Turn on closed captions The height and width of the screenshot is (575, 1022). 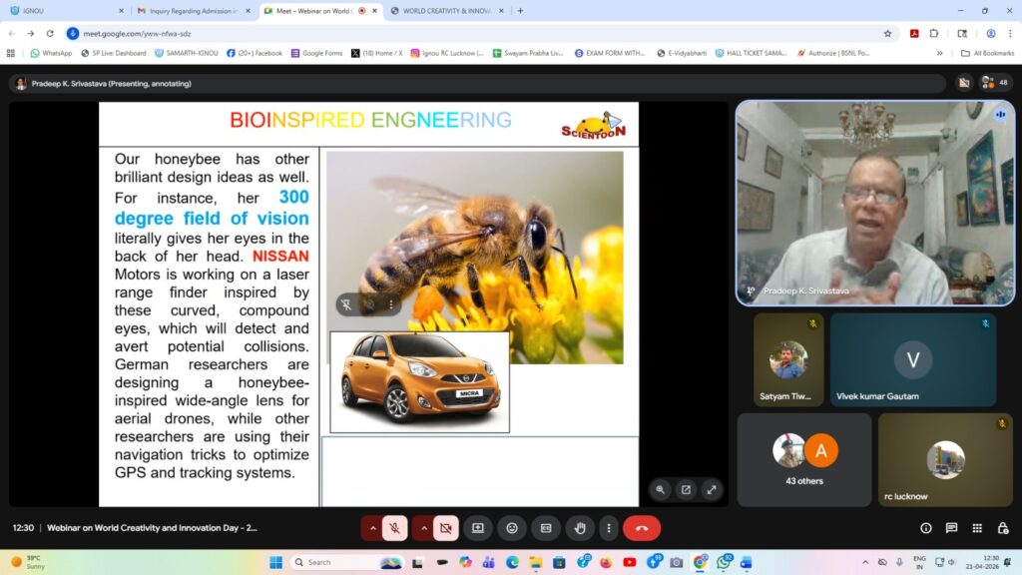click(x=546, y=528)
